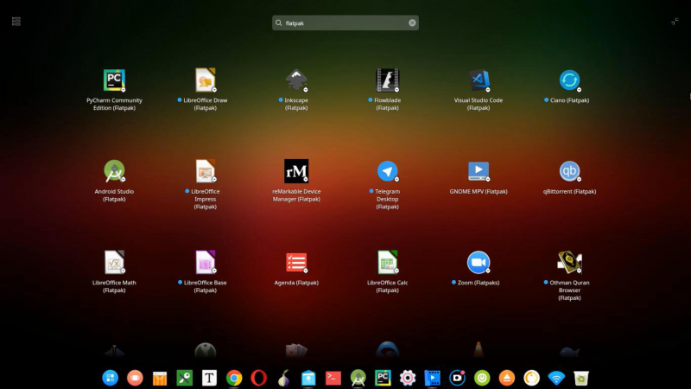Open the app store bag in dock
Image resolution: width=691 pixels, height=389 pixels.
(160, 379)
